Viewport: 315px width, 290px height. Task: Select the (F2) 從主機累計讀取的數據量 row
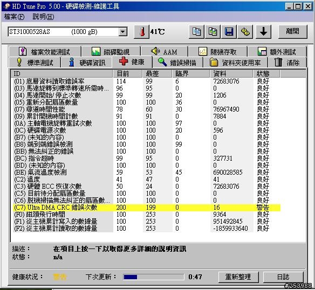pyautogui.click(x=147, y=229)
